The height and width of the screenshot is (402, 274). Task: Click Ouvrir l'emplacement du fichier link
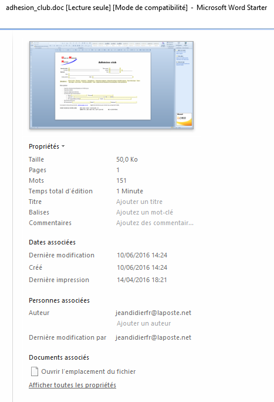pyautogui.click(x=88, y=371)
